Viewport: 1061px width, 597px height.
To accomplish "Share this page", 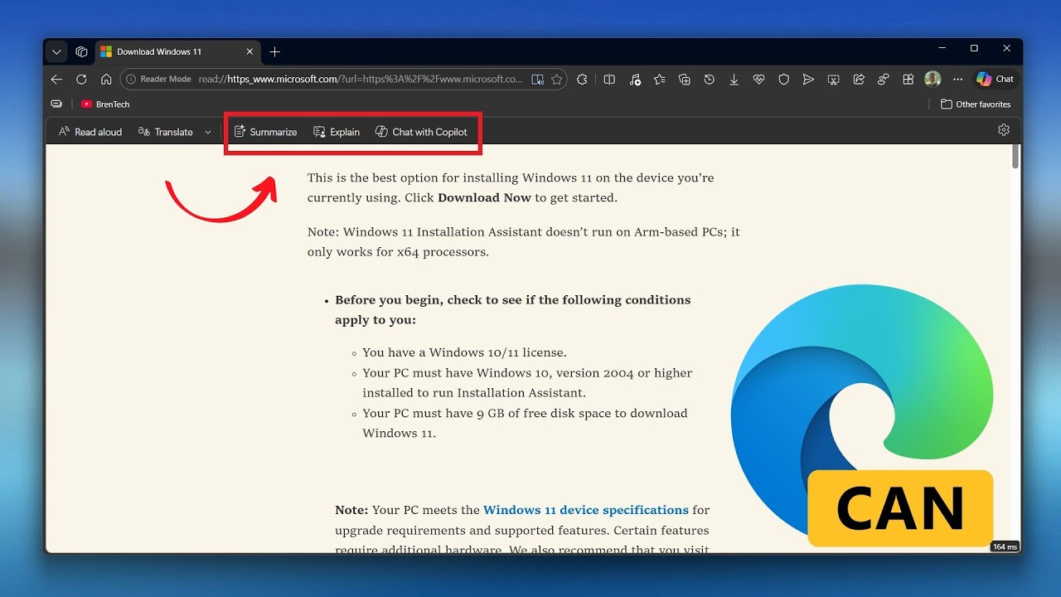I will point(859,80).
